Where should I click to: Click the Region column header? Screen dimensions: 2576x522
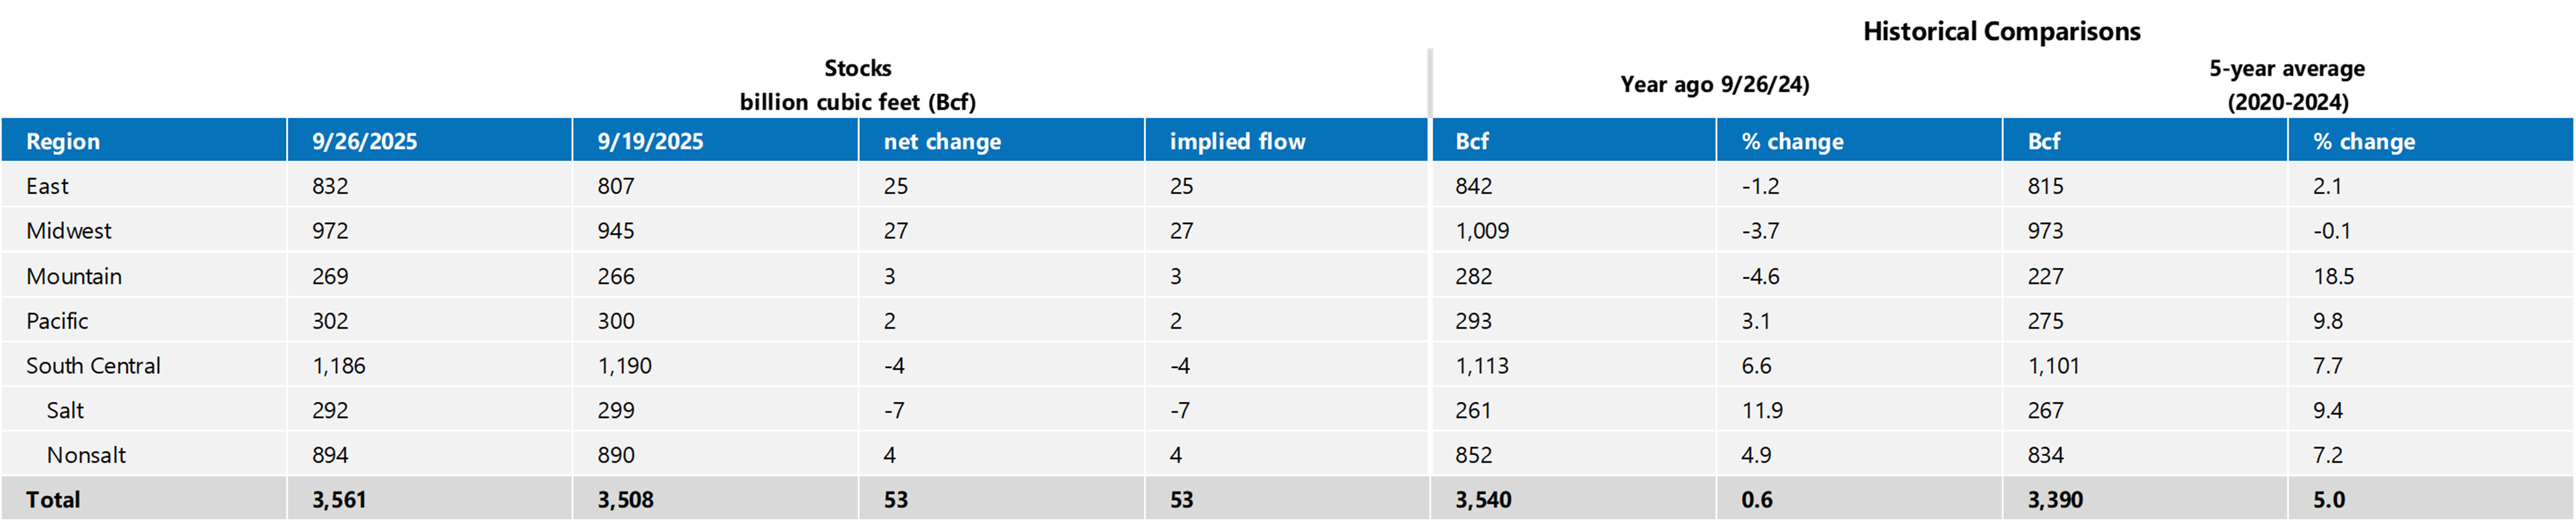[63, 141]
